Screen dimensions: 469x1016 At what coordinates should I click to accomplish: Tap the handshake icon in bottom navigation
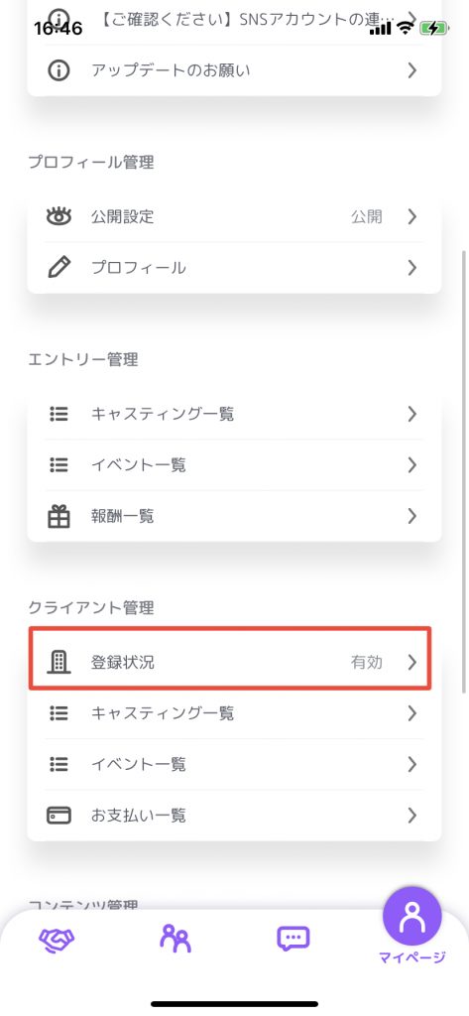click(x=57, y=940)
